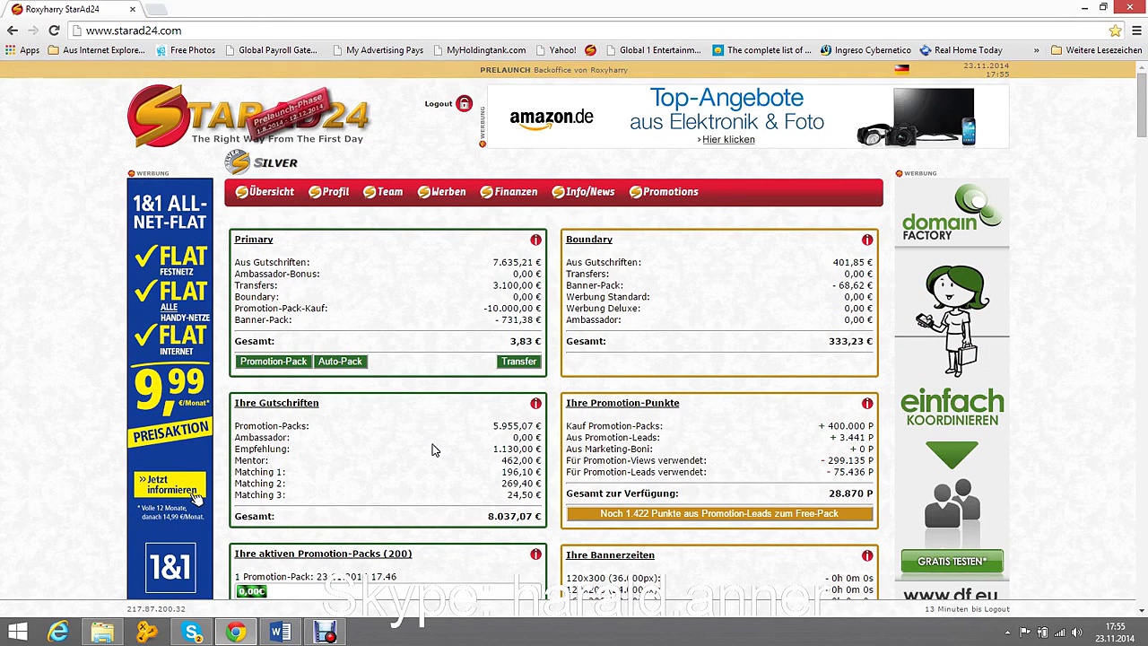The width and height of the screenshot is (1148, 646).
Task: Open Skype from the Windows taskbar
Action: point(192,633)
